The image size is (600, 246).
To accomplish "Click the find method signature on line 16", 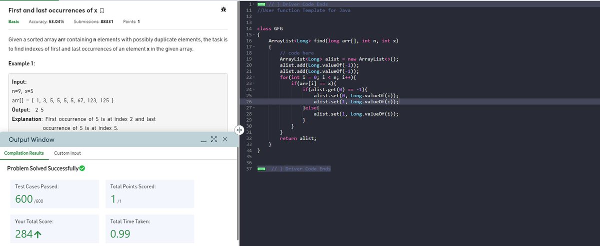I will pyautogui.click(x=333, y=41).
